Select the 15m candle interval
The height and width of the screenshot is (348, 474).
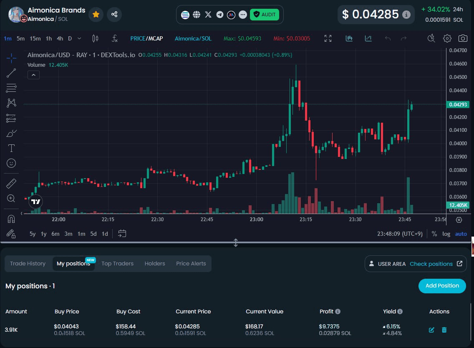[35, 38]
